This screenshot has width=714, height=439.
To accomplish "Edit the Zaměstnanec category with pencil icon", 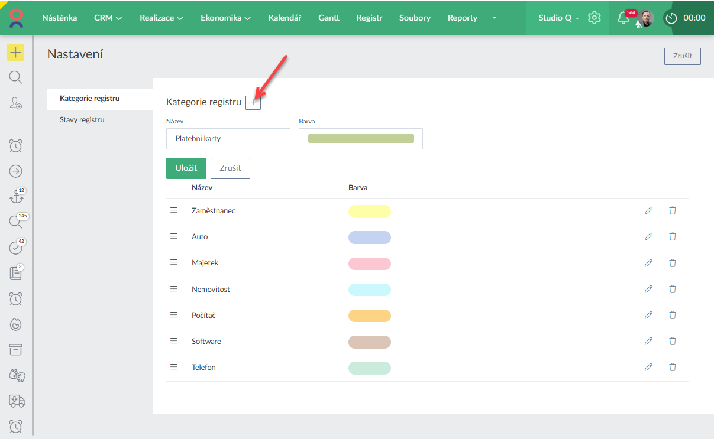I will (x=648, y=210).
